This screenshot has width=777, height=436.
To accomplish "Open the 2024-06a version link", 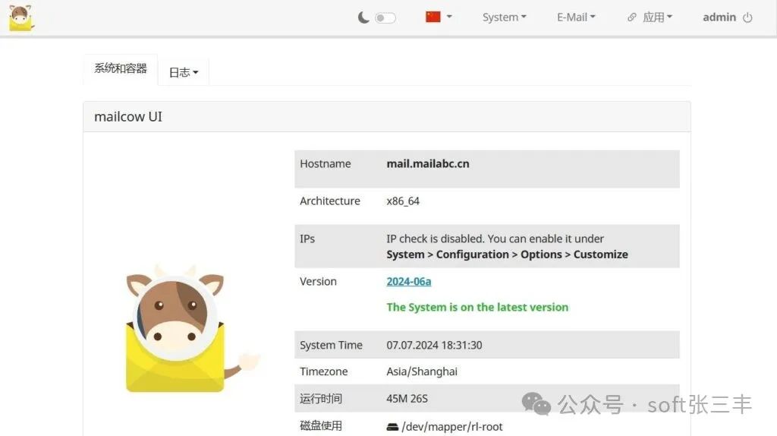I will click(408, 281).
